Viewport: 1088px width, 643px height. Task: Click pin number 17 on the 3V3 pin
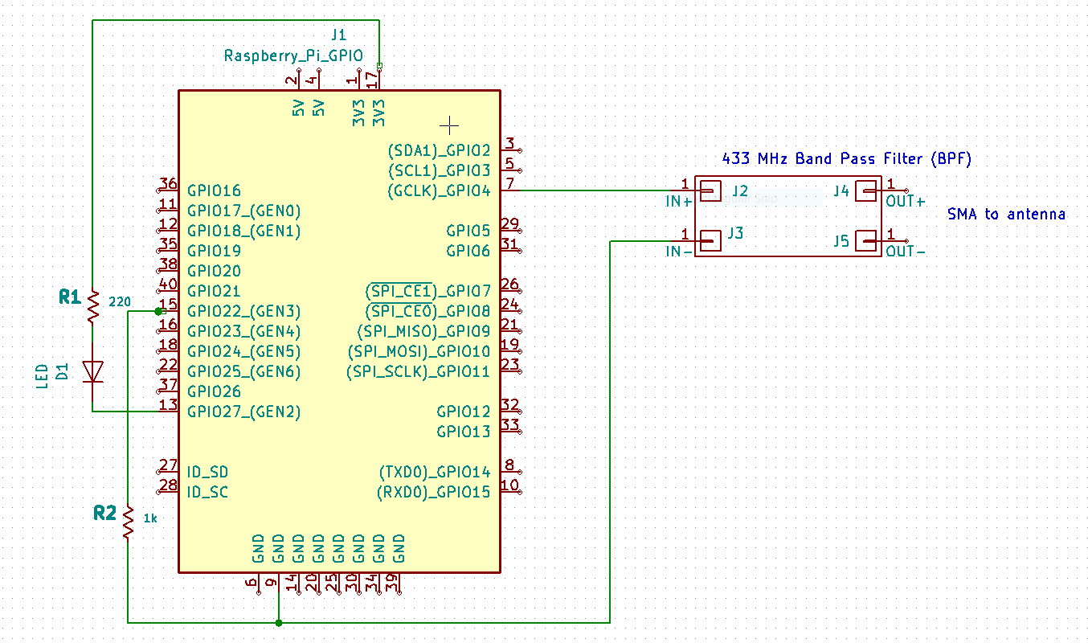click(x=371, y=80)
